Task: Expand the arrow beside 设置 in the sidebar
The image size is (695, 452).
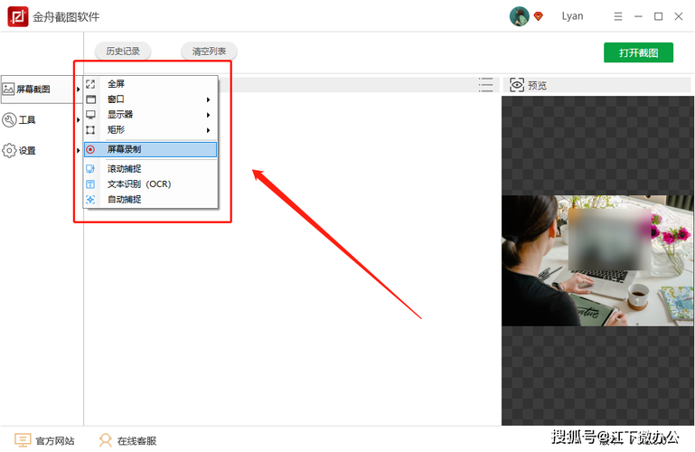Action: coord(78,151)
